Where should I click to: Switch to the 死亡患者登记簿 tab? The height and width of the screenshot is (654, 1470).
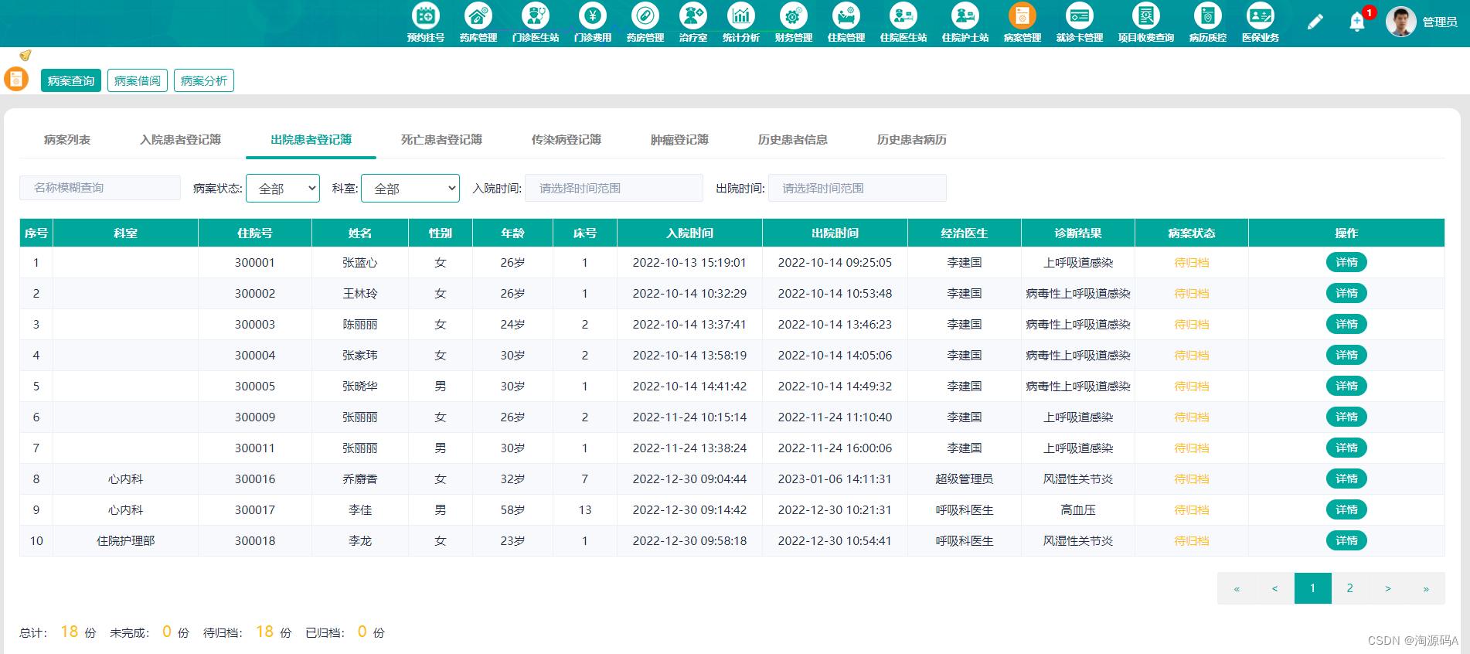(x=441, y=139)
